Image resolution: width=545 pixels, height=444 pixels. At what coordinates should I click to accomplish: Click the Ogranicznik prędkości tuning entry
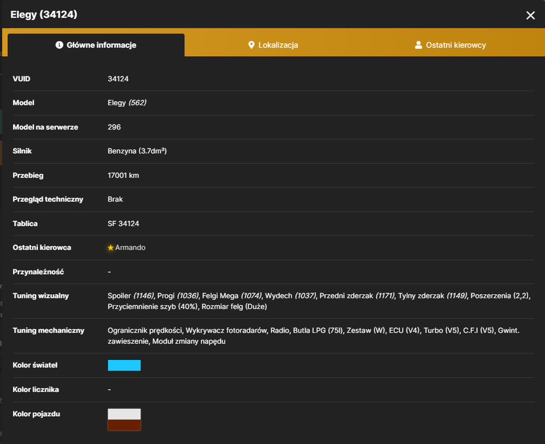coord(145,330)
